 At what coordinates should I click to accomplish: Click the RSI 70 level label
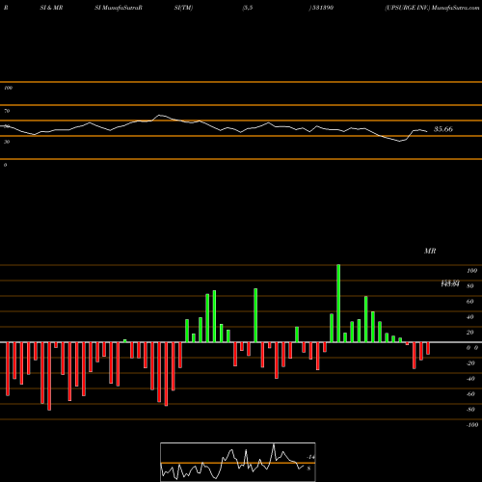7,111
